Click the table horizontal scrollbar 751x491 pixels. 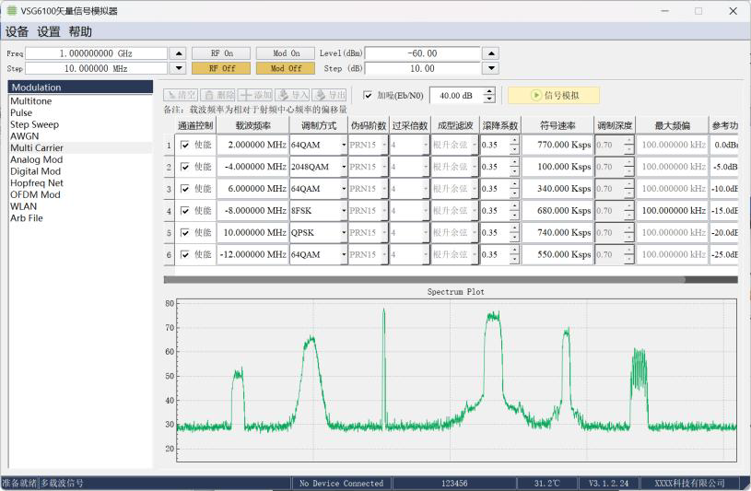pyautogui.click(x=424, y=280)
